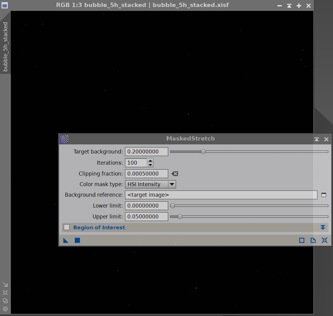The width and height of the screenshot is (333, 316).
Task: Click the Clipping fraction value field
Action: pos(147,174)
